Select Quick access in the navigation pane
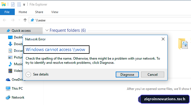191x105 pixels. click(21, 31)
